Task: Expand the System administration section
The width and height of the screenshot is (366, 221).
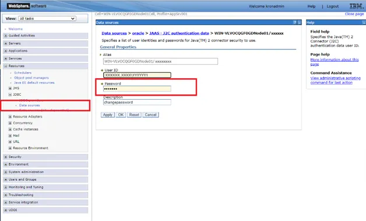Action: click(x=6, y=172)
